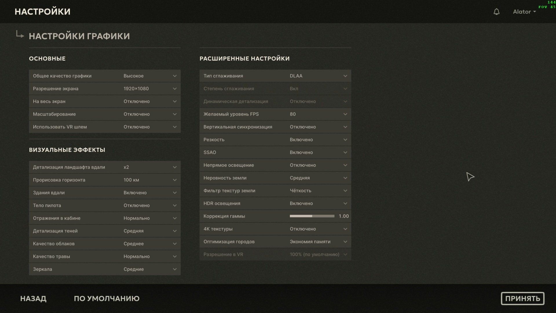Image resolution: width=556 pixels, height=313 pixels.
Task: Open Вертикальная синхронизация dropdown
Action: (x=275, y=127)
